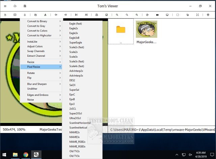
Task: Select the highlighted Pixel Resize entry
Action: (x=41, y=67)
